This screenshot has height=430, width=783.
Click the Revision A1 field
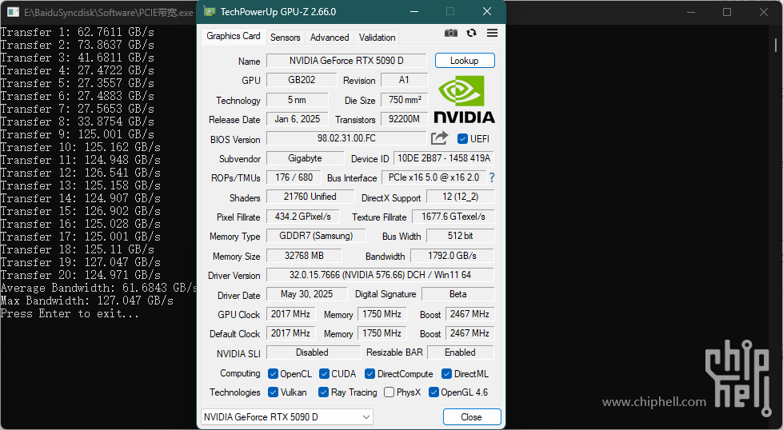point(405,80)
